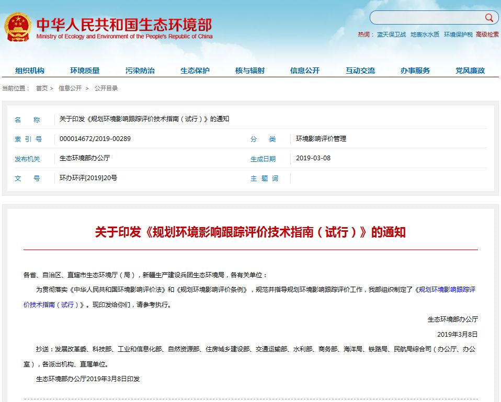Go to 首页 in the breadcrumb
The image size is (501, 402).
[41, 88]
